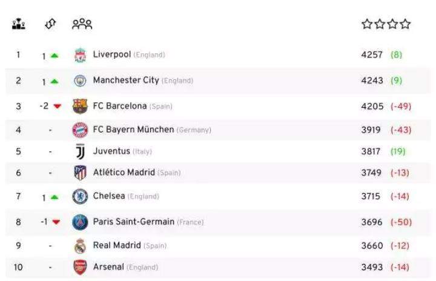This screenshot has width=436, height=281.
Task: Click the Atlético Madrid crest icon
Action: (80, 173)
